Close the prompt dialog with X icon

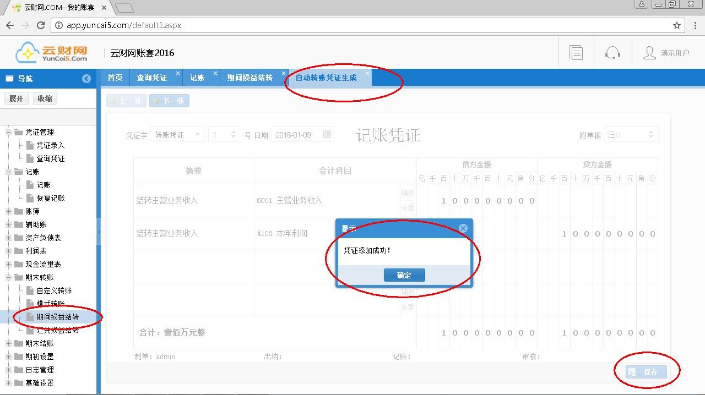pos(463,228)
